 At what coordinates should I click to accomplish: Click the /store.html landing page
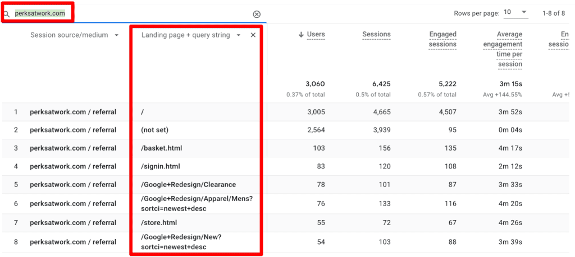tap(159, 222)
